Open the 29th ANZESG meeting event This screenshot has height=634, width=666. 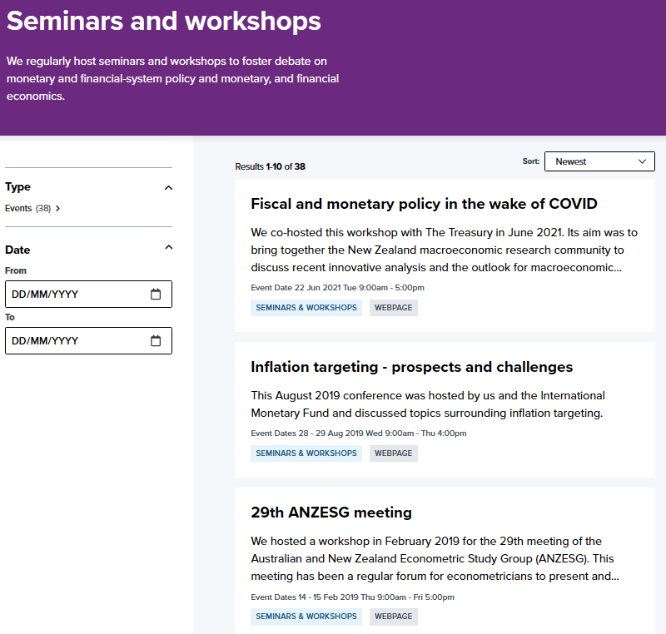[331, 513]
